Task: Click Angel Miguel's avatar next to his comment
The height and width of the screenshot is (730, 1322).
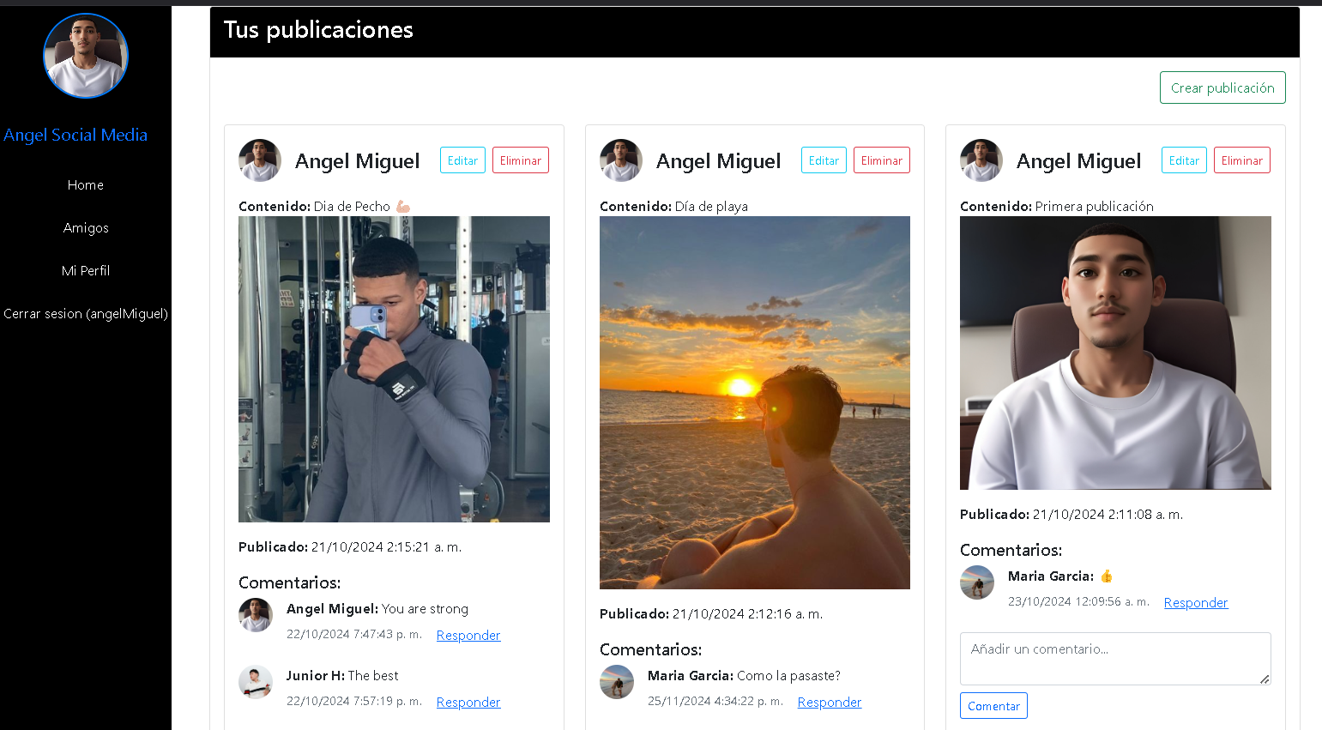Action: coord(255,615)
